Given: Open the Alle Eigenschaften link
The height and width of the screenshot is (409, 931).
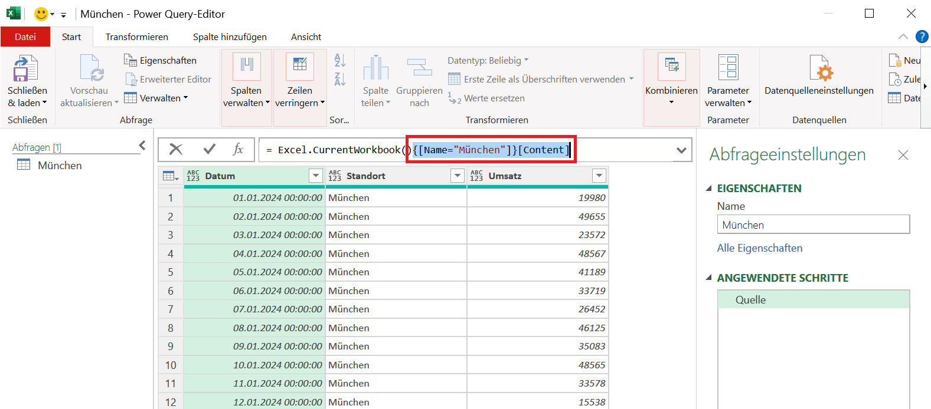Looking at the screenshot, I should coord(759,248).
